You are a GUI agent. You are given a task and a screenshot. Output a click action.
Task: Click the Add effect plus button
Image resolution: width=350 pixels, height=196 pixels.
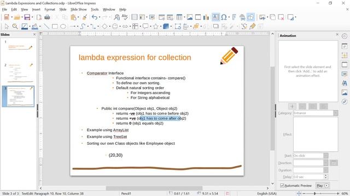click(292, 107)
